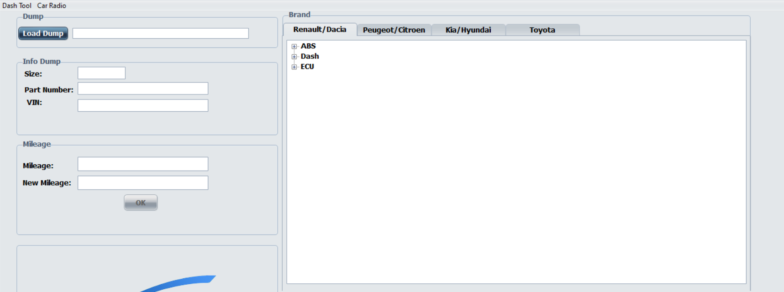Click the New Mileage input field
Viewport: 784px width, 292px height.
click(142, 183)
